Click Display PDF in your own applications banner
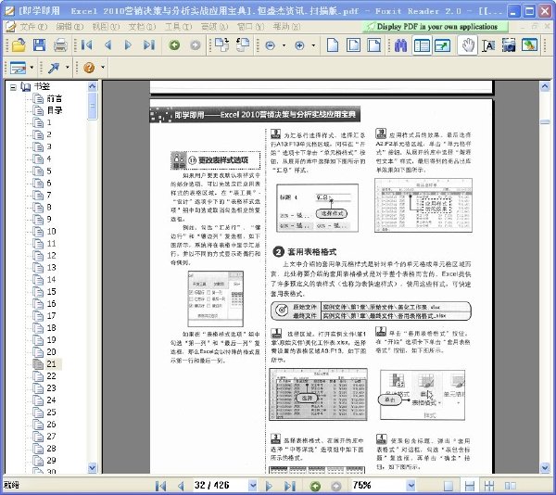 click(x=436, y=27)
